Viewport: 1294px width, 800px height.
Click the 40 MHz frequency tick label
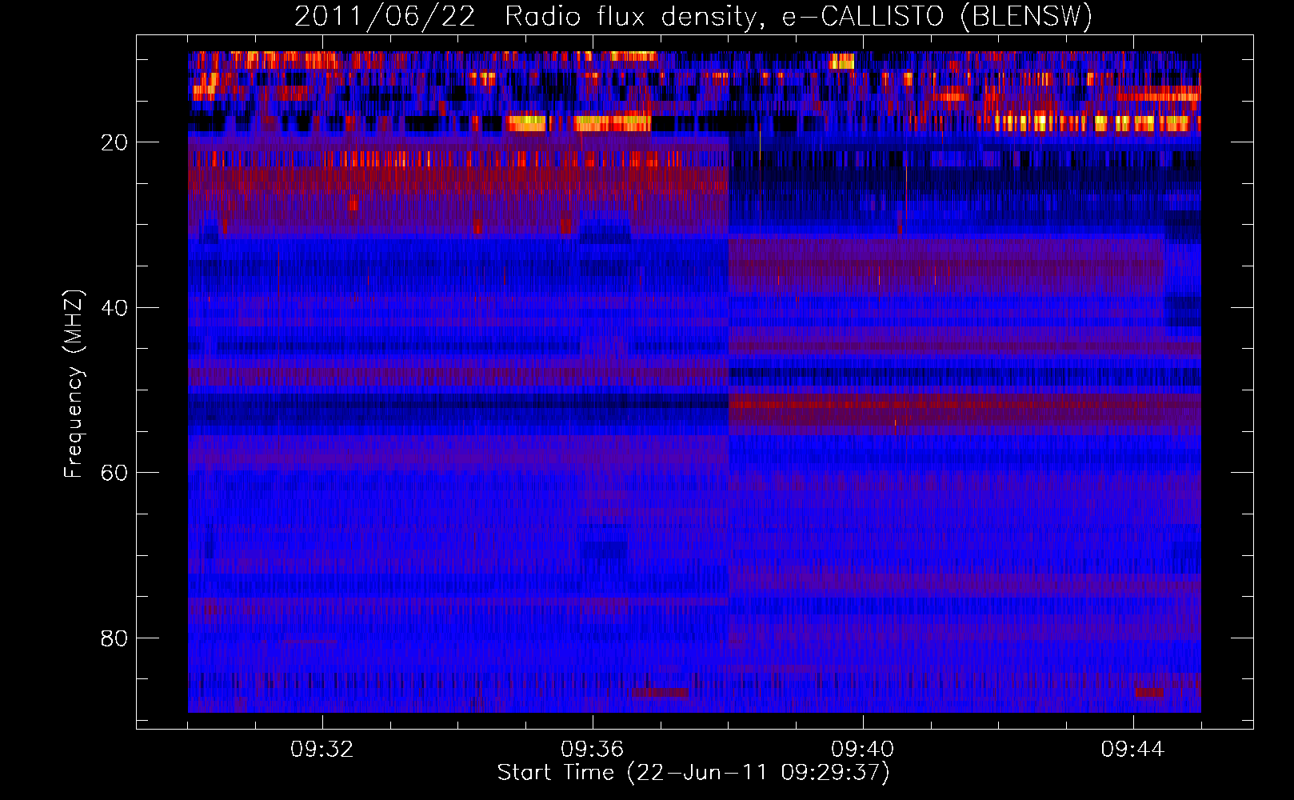click(x=115, y=308)
